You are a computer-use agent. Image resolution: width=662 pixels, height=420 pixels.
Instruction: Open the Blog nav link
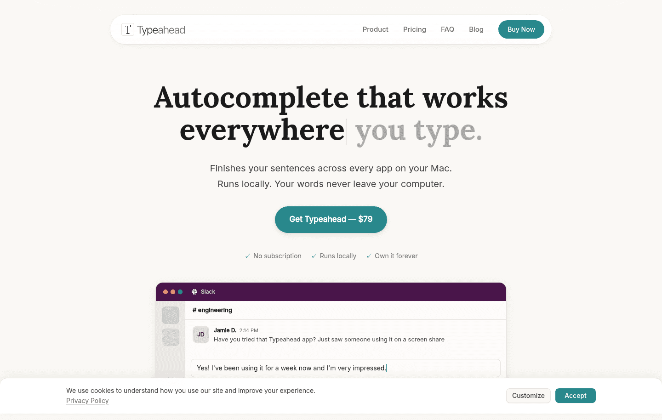[476, 29]
